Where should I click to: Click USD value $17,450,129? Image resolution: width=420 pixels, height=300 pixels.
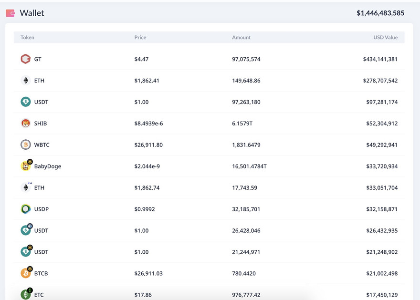[382, 295]
